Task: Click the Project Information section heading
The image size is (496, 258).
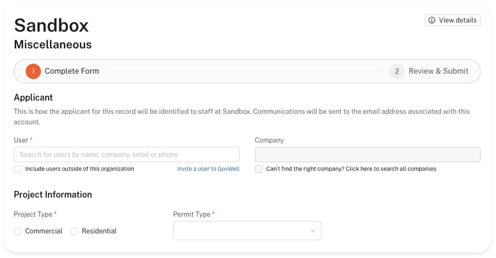Action: [x=53, y=194]
